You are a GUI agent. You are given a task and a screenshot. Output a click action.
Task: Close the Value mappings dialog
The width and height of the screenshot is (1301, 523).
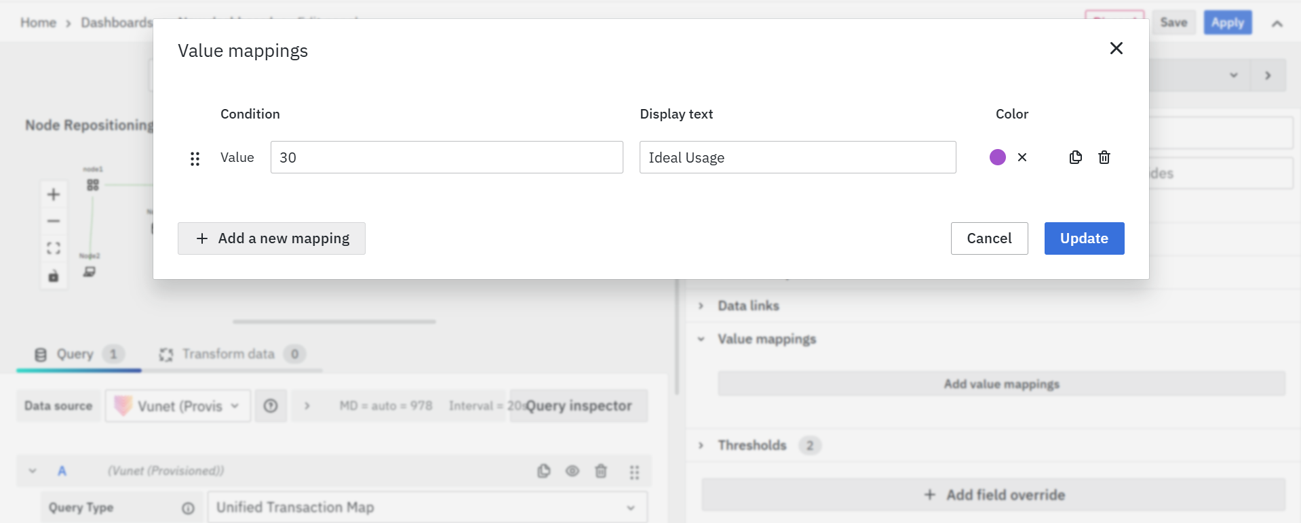pyautogui.click(x=1116, y=48)
